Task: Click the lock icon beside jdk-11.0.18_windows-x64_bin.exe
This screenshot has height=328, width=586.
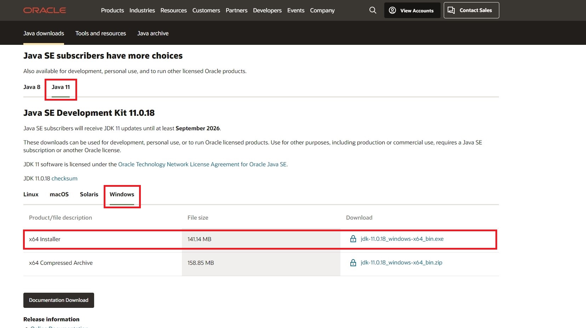Action: 353,239
